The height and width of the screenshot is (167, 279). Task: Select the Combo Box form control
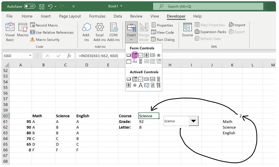[x=135, y=55]
